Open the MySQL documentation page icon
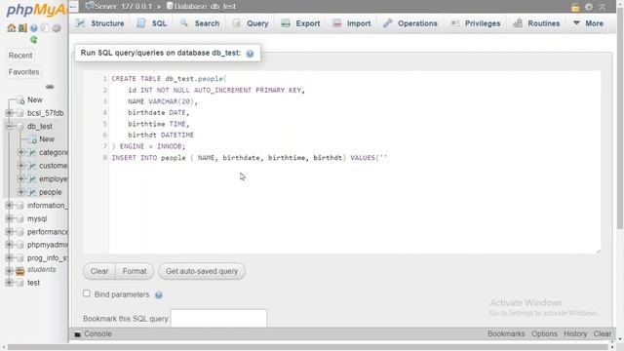 click(45, 28)
